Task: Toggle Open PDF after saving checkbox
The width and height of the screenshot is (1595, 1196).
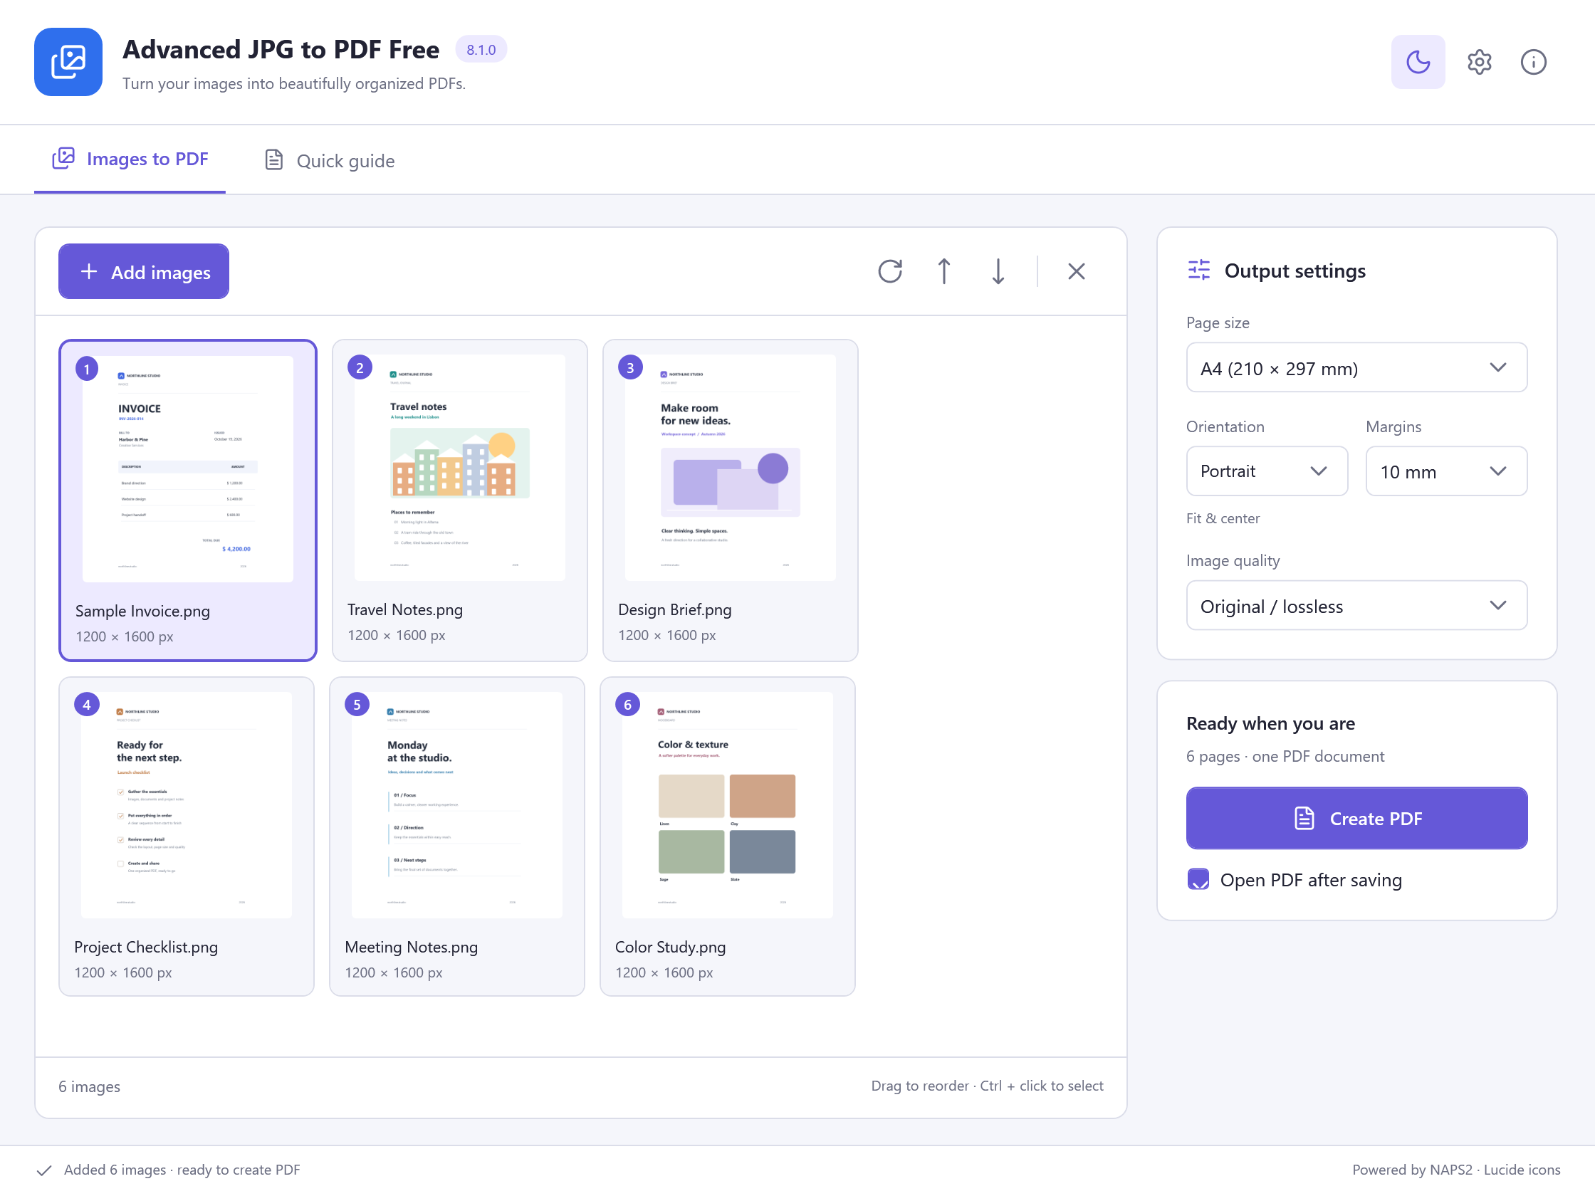Action: 1198,879
